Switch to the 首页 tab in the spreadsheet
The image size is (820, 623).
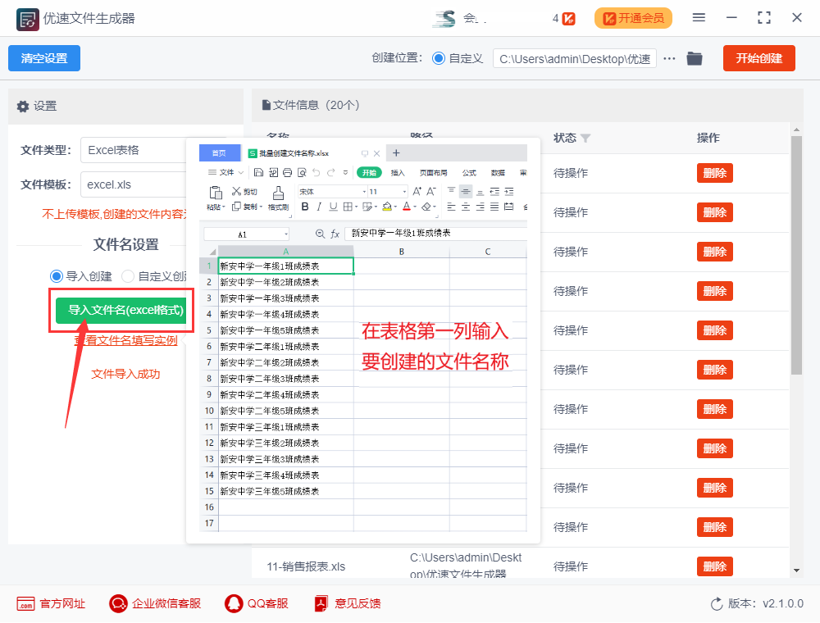click(219, 152)
